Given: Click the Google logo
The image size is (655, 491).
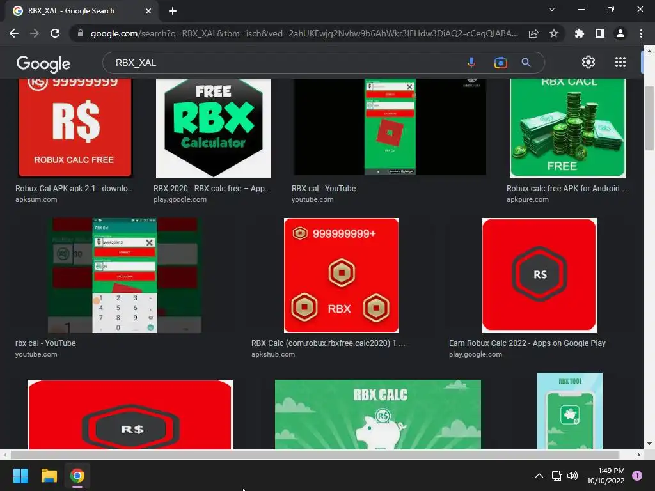Looking at the screenshot, I should (x=43, y=63).
